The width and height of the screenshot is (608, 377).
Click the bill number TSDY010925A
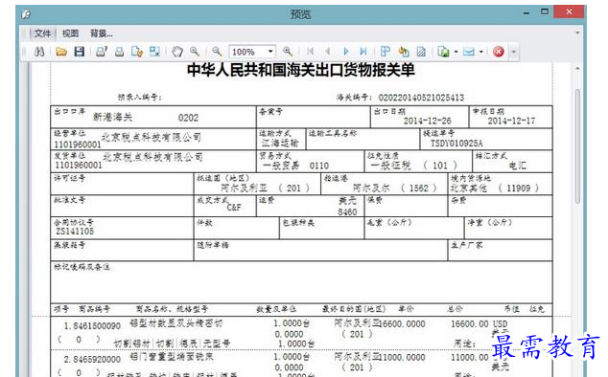456,144
